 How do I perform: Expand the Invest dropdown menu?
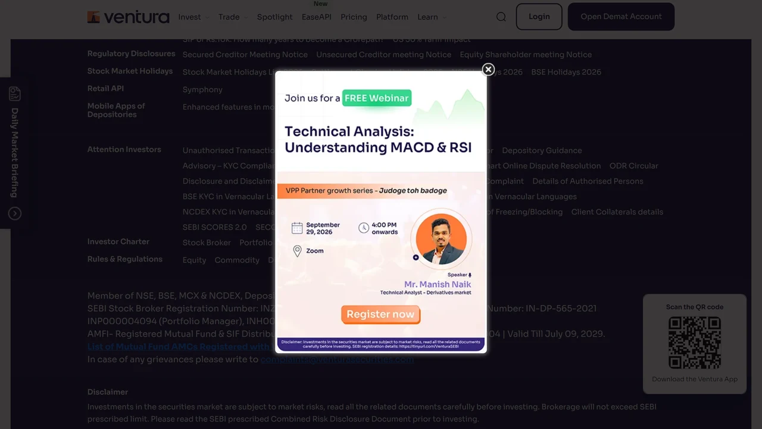point(194,17)
